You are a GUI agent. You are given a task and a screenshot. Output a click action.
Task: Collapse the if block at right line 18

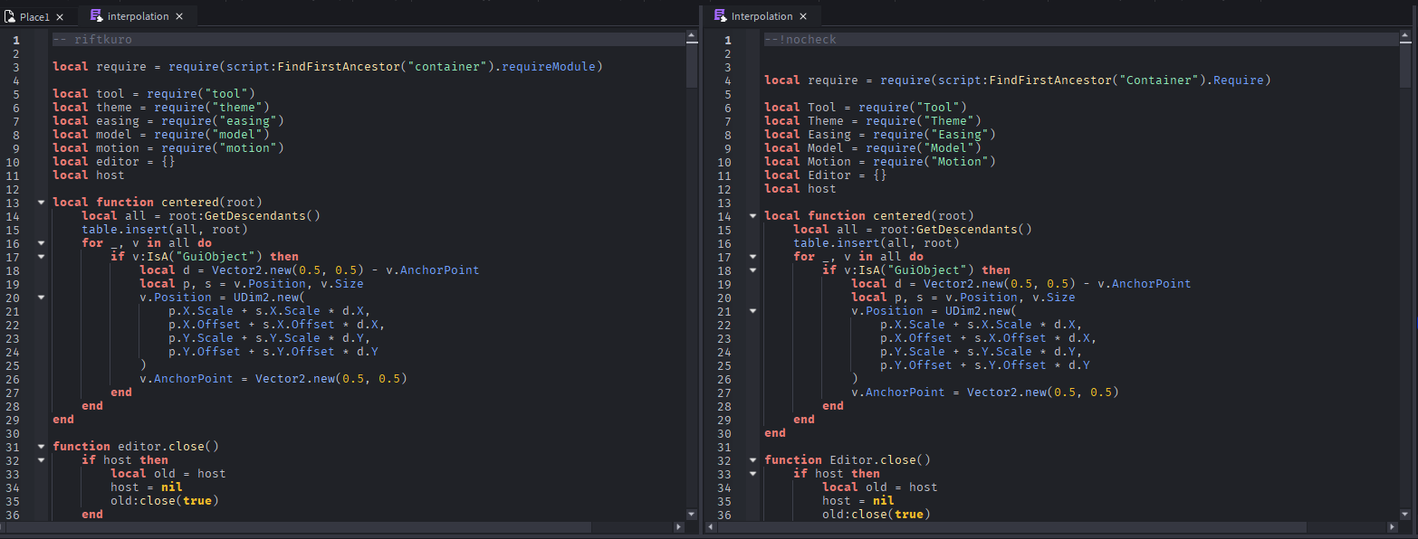pyautogui.click(x=752, y=270)
